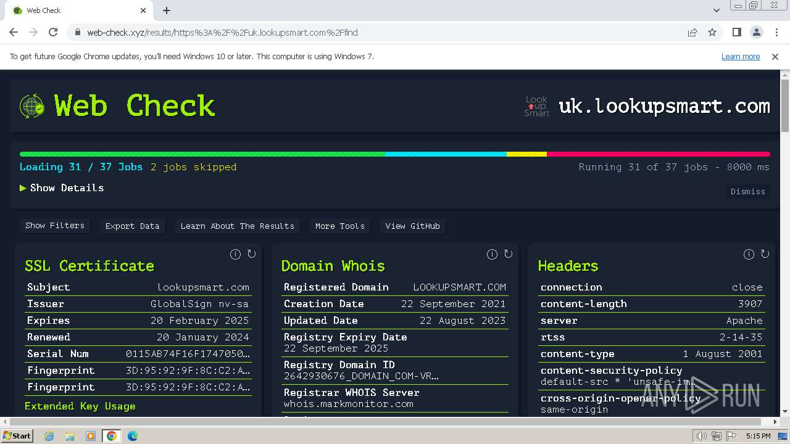The width and height of the screenshot is (790, 444).
Task: Open More Tools
Action: [x=340, y=226]
